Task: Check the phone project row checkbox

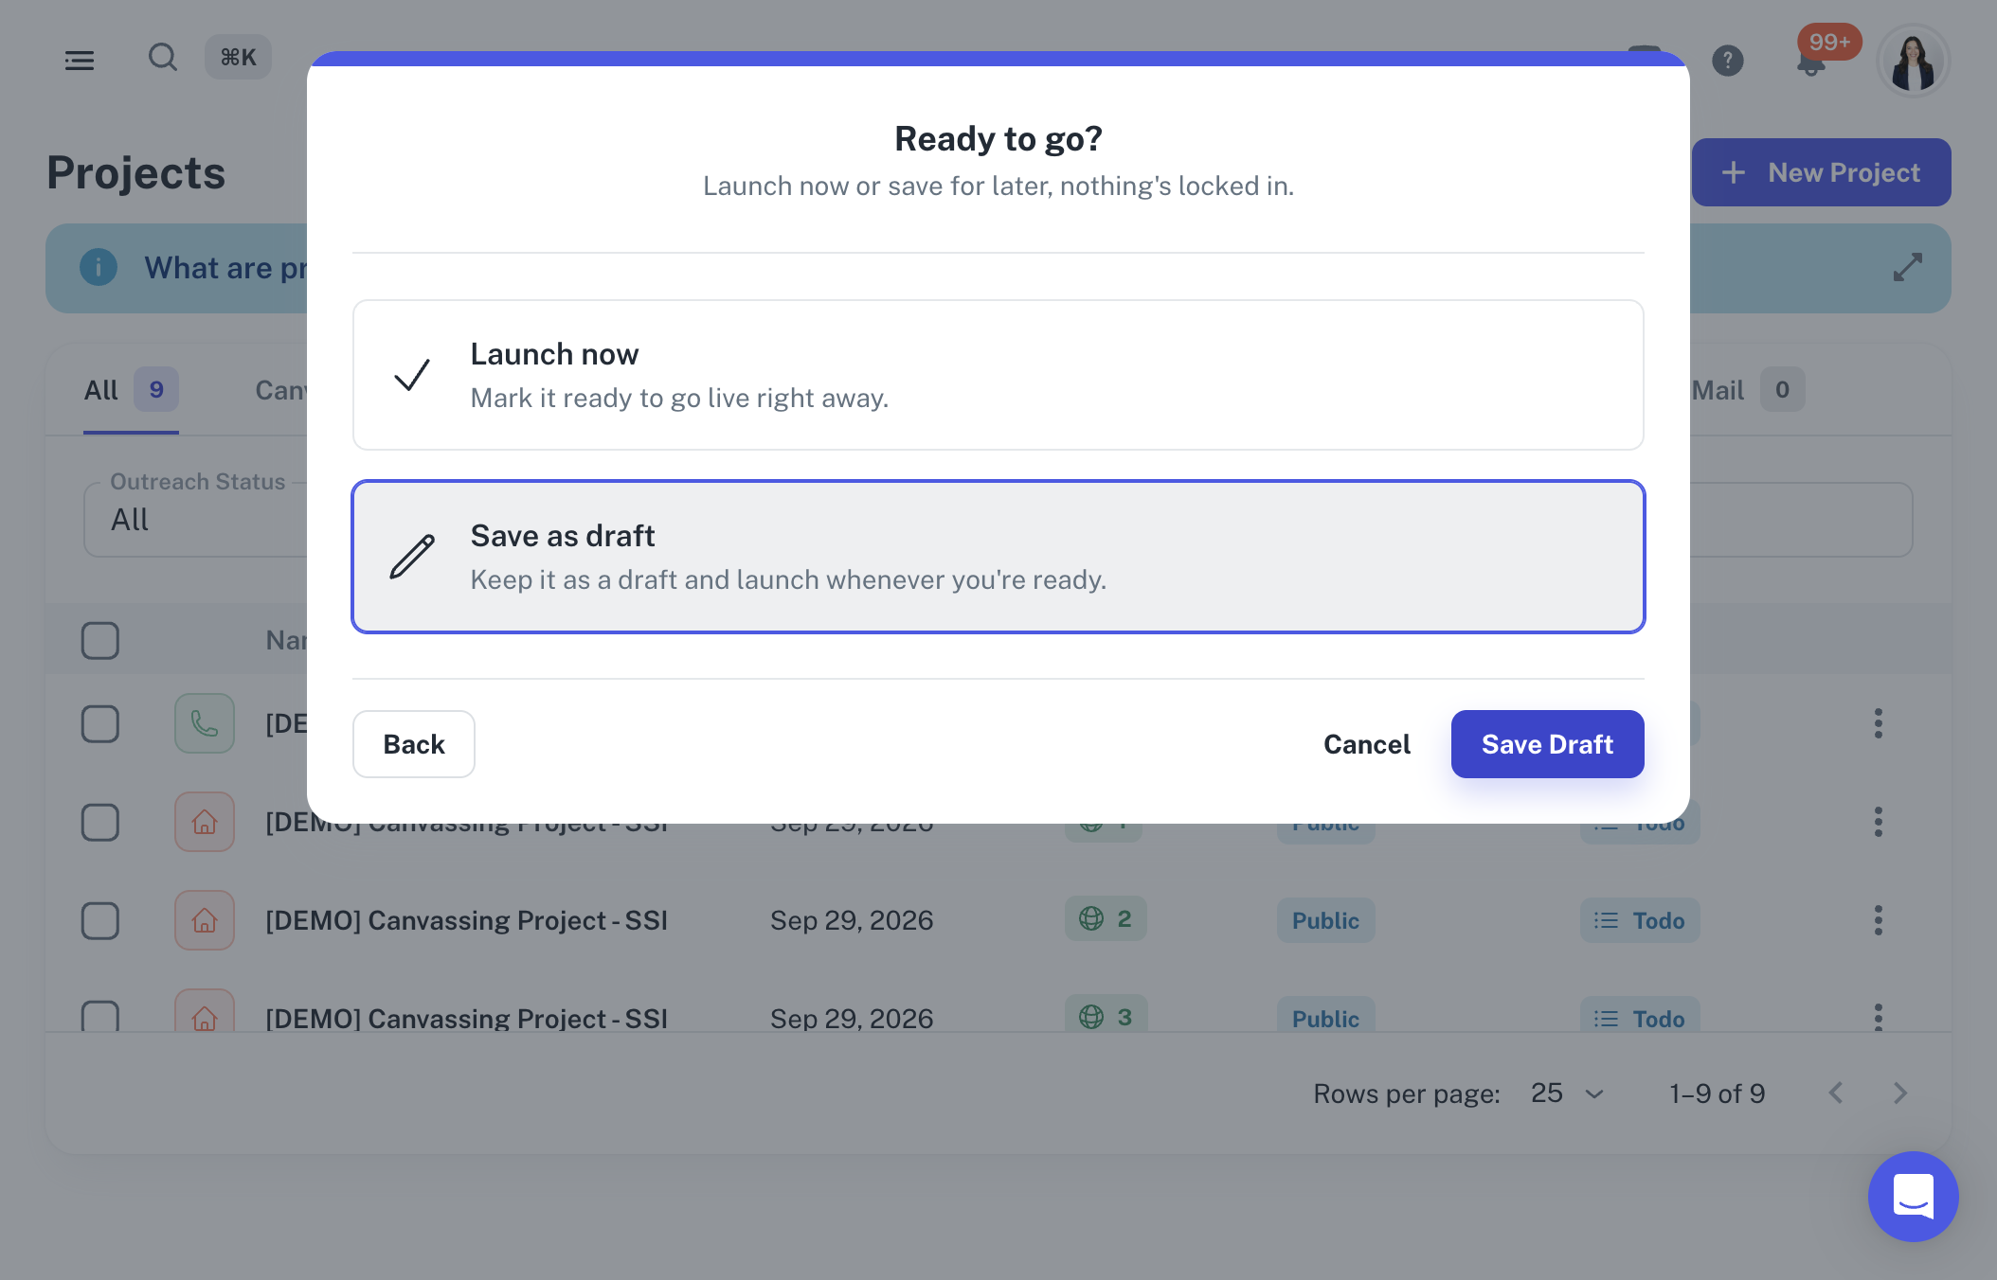Action: [x=100, y=724]
